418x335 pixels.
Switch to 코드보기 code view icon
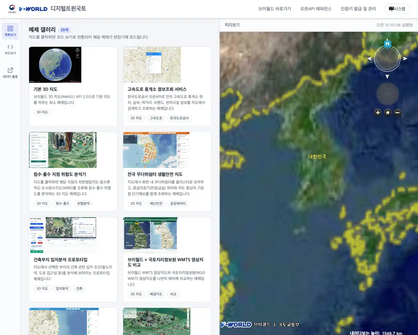10,49
